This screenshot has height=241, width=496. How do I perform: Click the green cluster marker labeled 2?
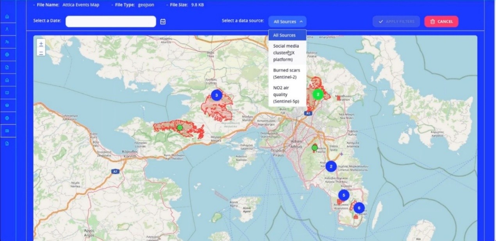[318, 94]
